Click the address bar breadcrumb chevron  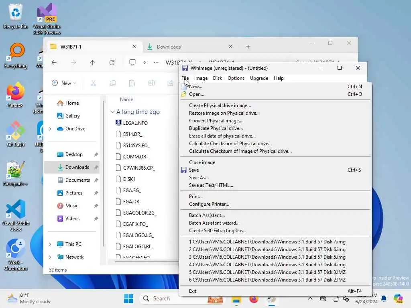(x=144, y=62)
